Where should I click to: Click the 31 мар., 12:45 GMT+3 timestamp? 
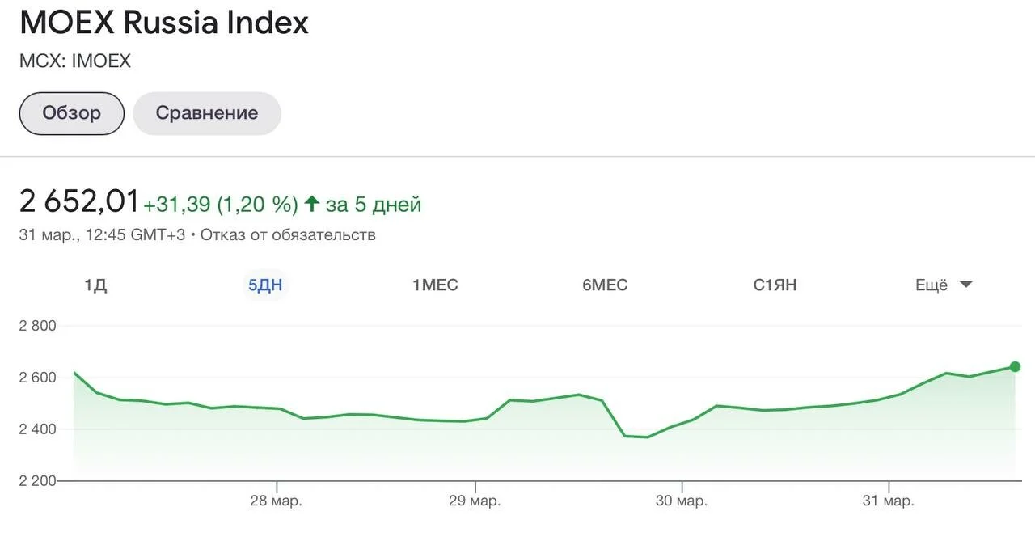pyautogui.click(x=103, y=235)
